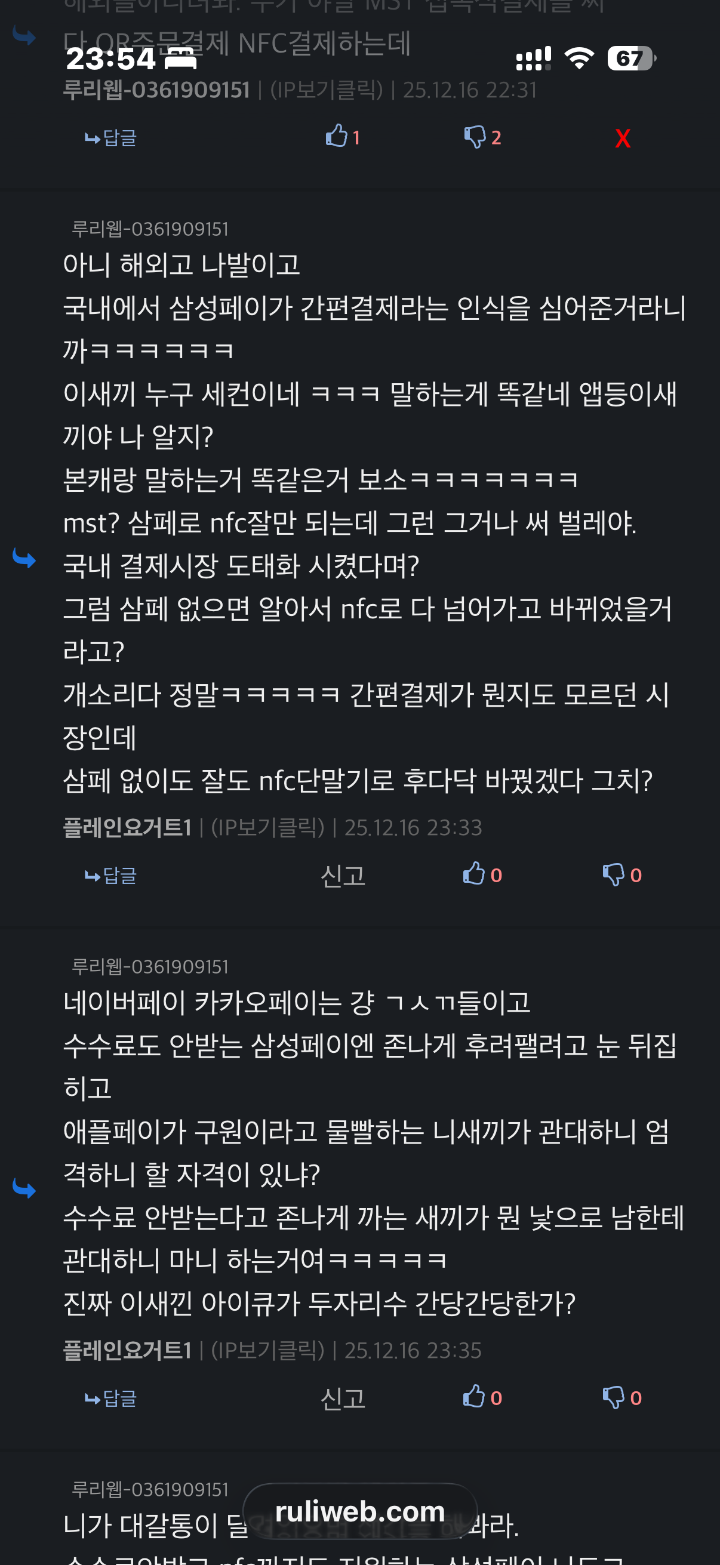Report the 23:33 comment with 신고
This screenshot has width=720, height=1565.
point(343,876)
